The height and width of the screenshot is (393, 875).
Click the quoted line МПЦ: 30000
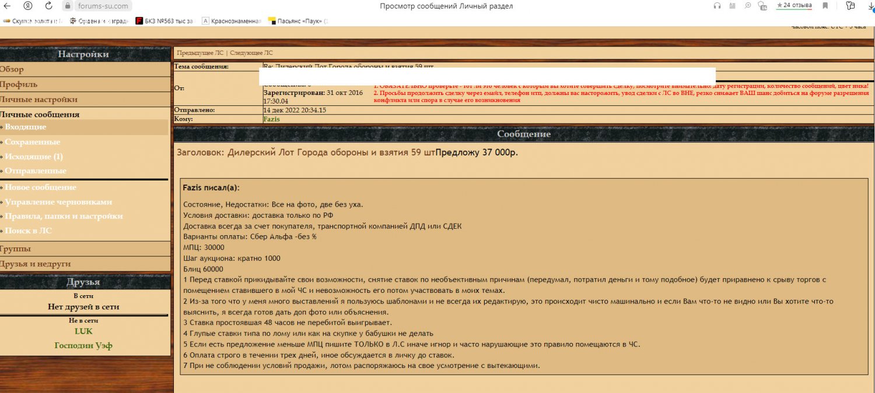204,247
